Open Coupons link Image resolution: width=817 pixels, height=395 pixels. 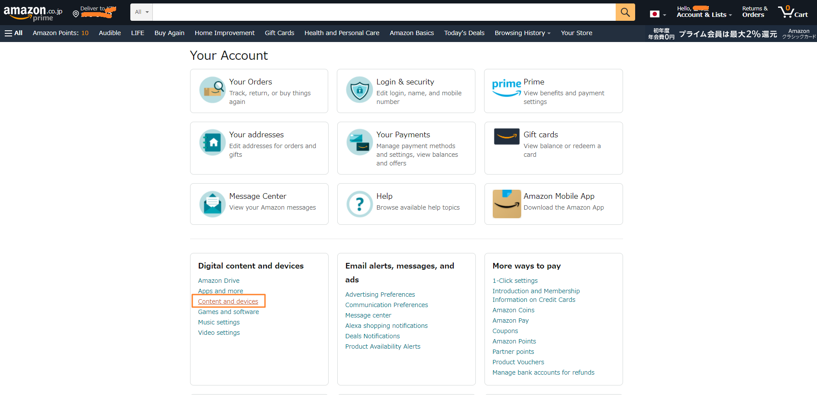coord(505,331)
